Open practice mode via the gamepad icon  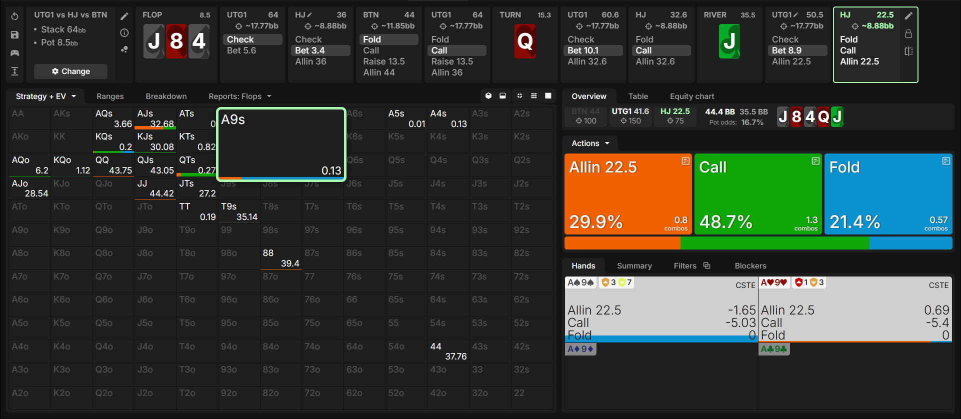click(15, 53)
